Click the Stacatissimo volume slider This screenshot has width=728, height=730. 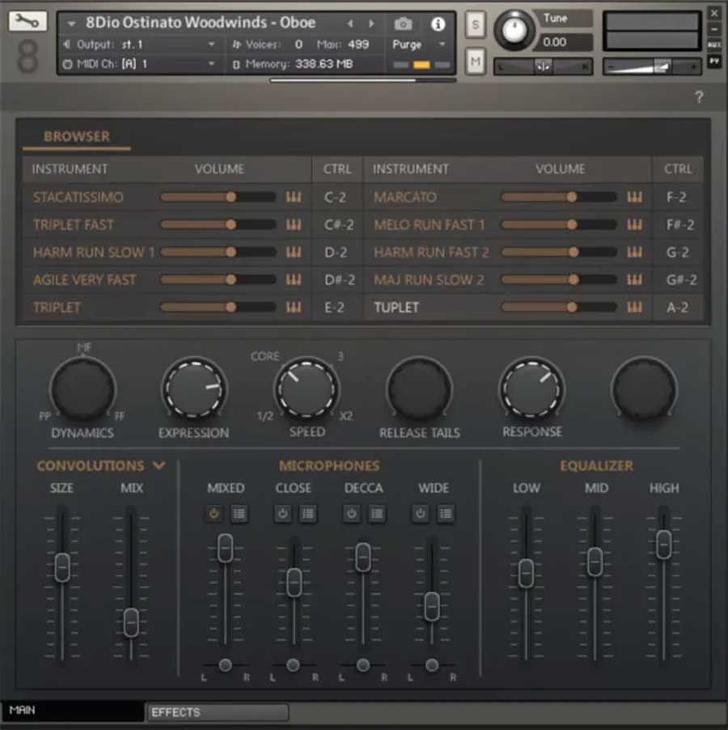218,197
